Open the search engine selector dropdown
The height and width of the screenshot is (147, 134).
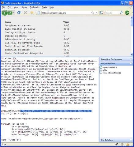[x=104, y=13]
